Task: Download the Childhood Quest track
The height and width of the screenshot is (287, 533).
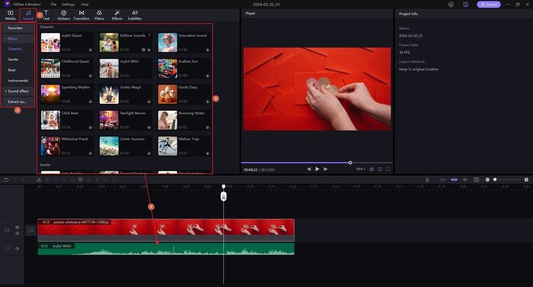Action: [90, 75]
